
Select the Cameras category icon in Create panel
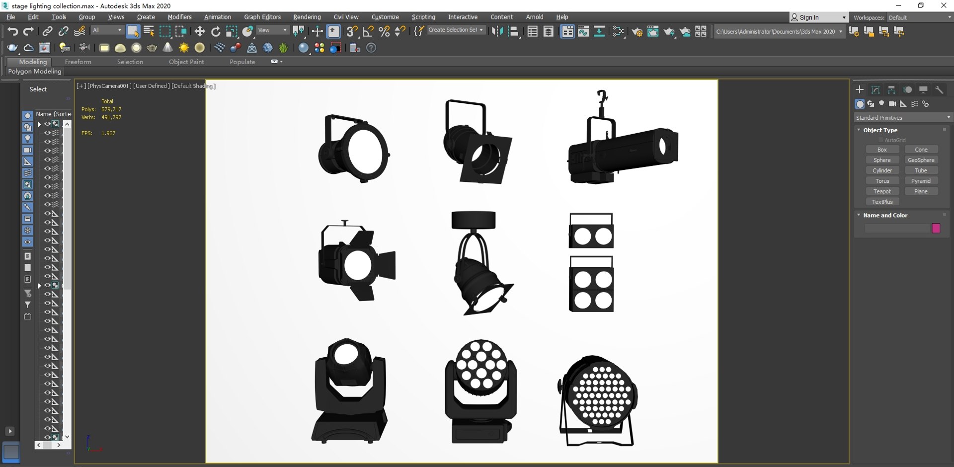pyautogui.click(x=892, y=104)
